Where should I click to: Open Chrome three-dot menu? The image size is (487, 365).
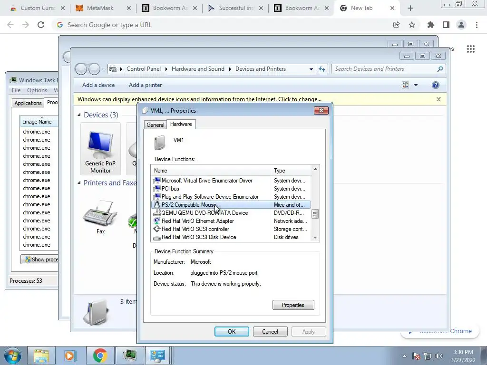[x=477, y=25]
